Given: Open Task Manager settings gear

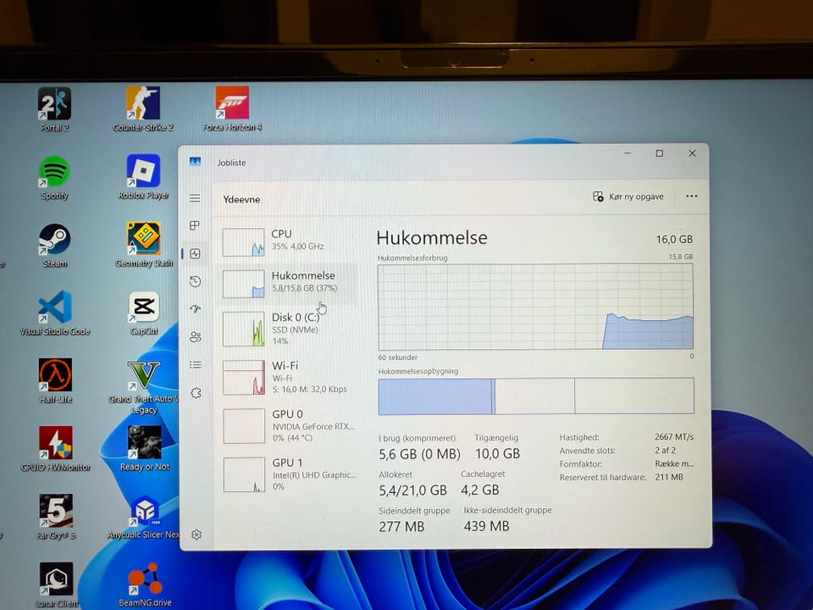Looking at the screenshot, I should [x=196, y=535].
